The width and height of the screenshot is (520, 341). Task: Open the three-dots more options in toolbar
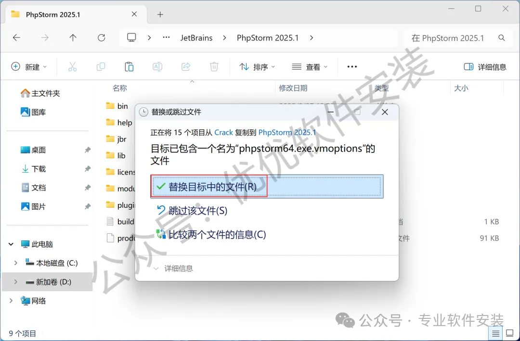click(x=352, y=67)
